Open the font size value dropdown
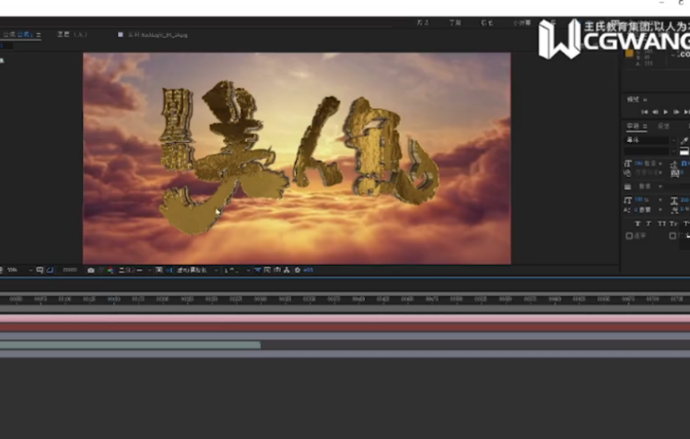 [661, 163]
